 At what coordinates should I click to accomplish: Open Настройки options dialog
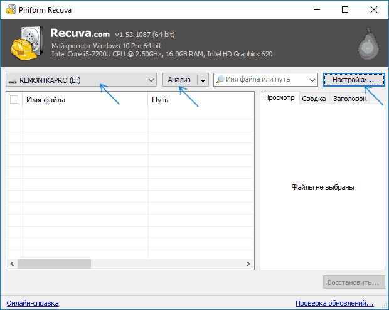tap(353, 80)
